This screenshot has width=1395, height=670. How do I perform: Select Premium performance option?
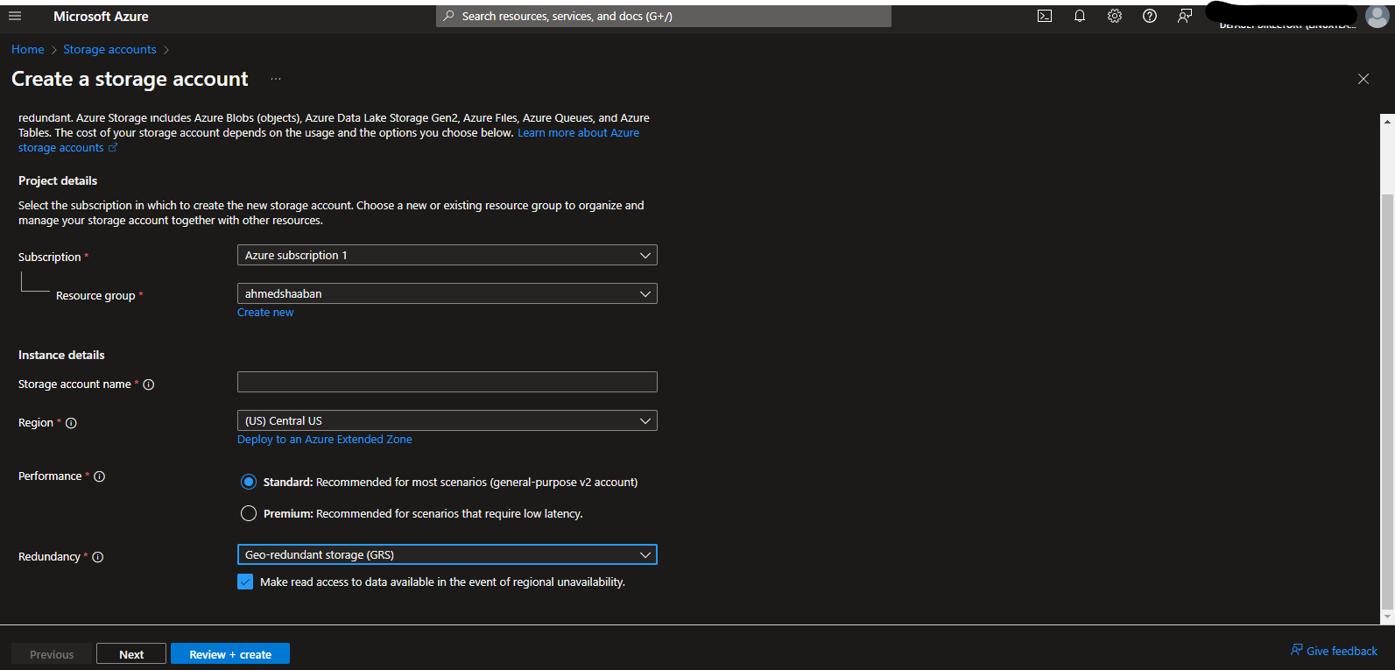[x=249, y=513]
